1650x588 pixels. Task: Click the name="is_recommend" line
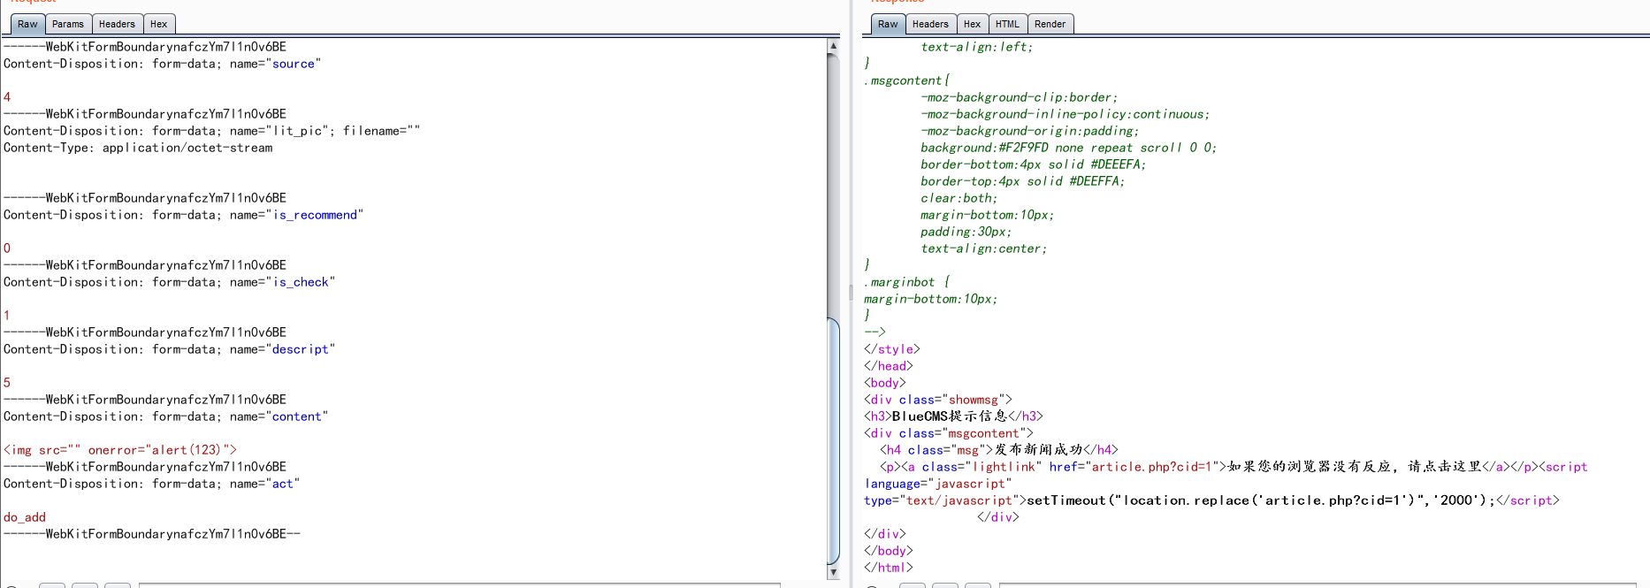(184, 215)
